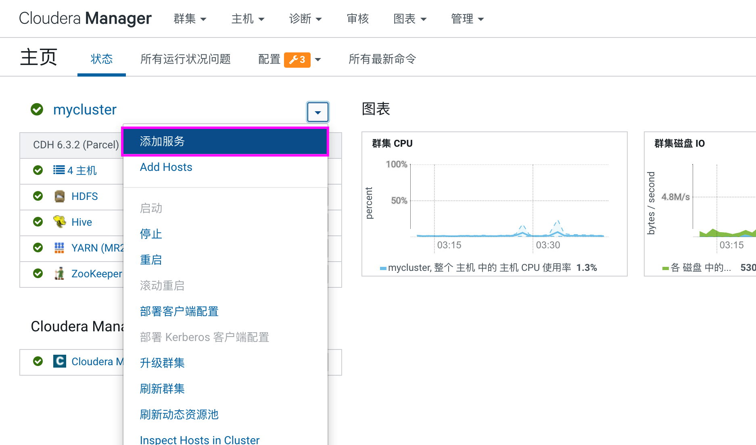Open the 所有最新命令 tab
This screenshot has width=756, height=445.
(382, 59)
